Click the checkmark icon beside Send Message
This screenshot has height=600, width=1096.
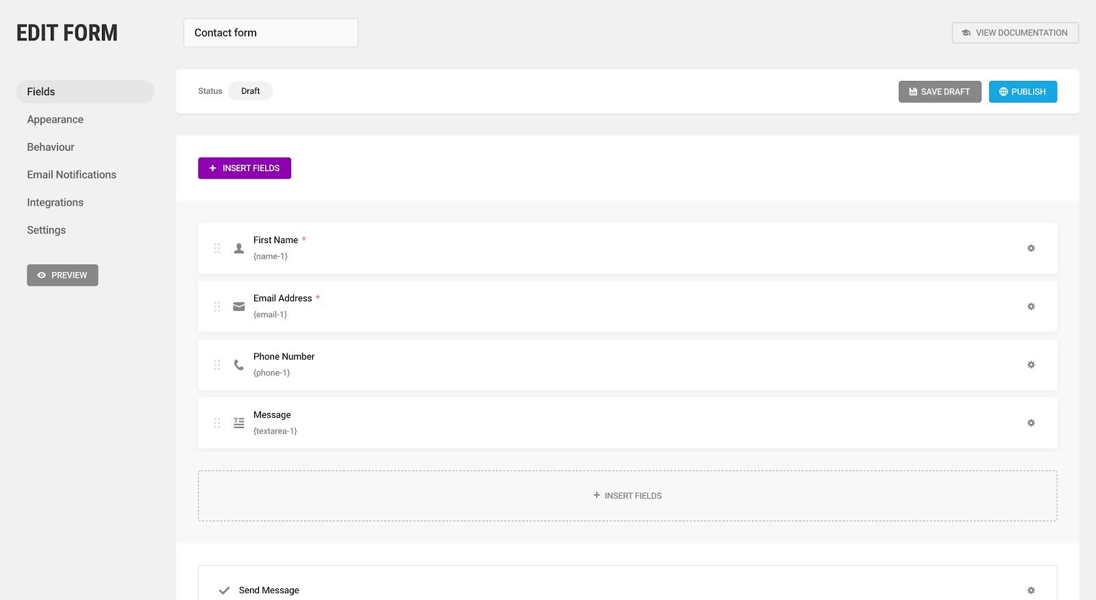tap(224, 590)
